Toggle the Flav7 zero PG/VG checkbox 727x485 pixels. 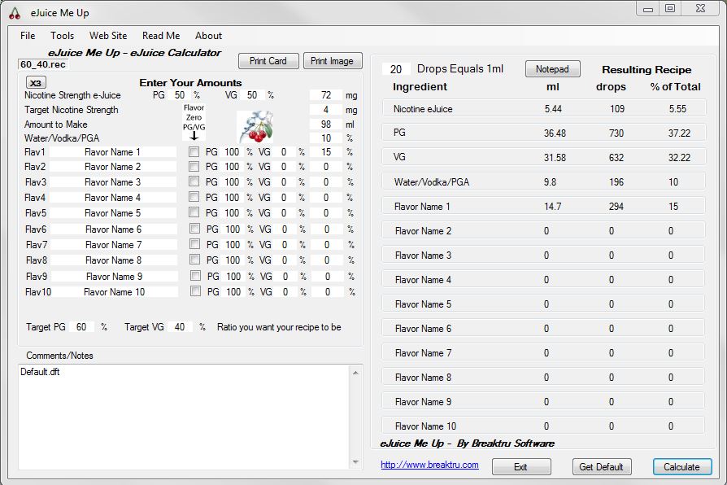195,244
